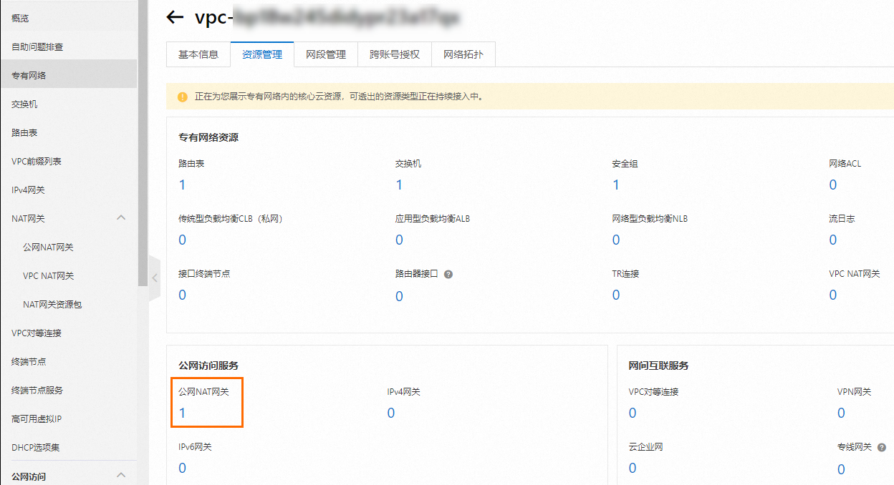Screen dimensions: 894x485
Task: Click the 专有网络资源 section heading
Action: 208,137
